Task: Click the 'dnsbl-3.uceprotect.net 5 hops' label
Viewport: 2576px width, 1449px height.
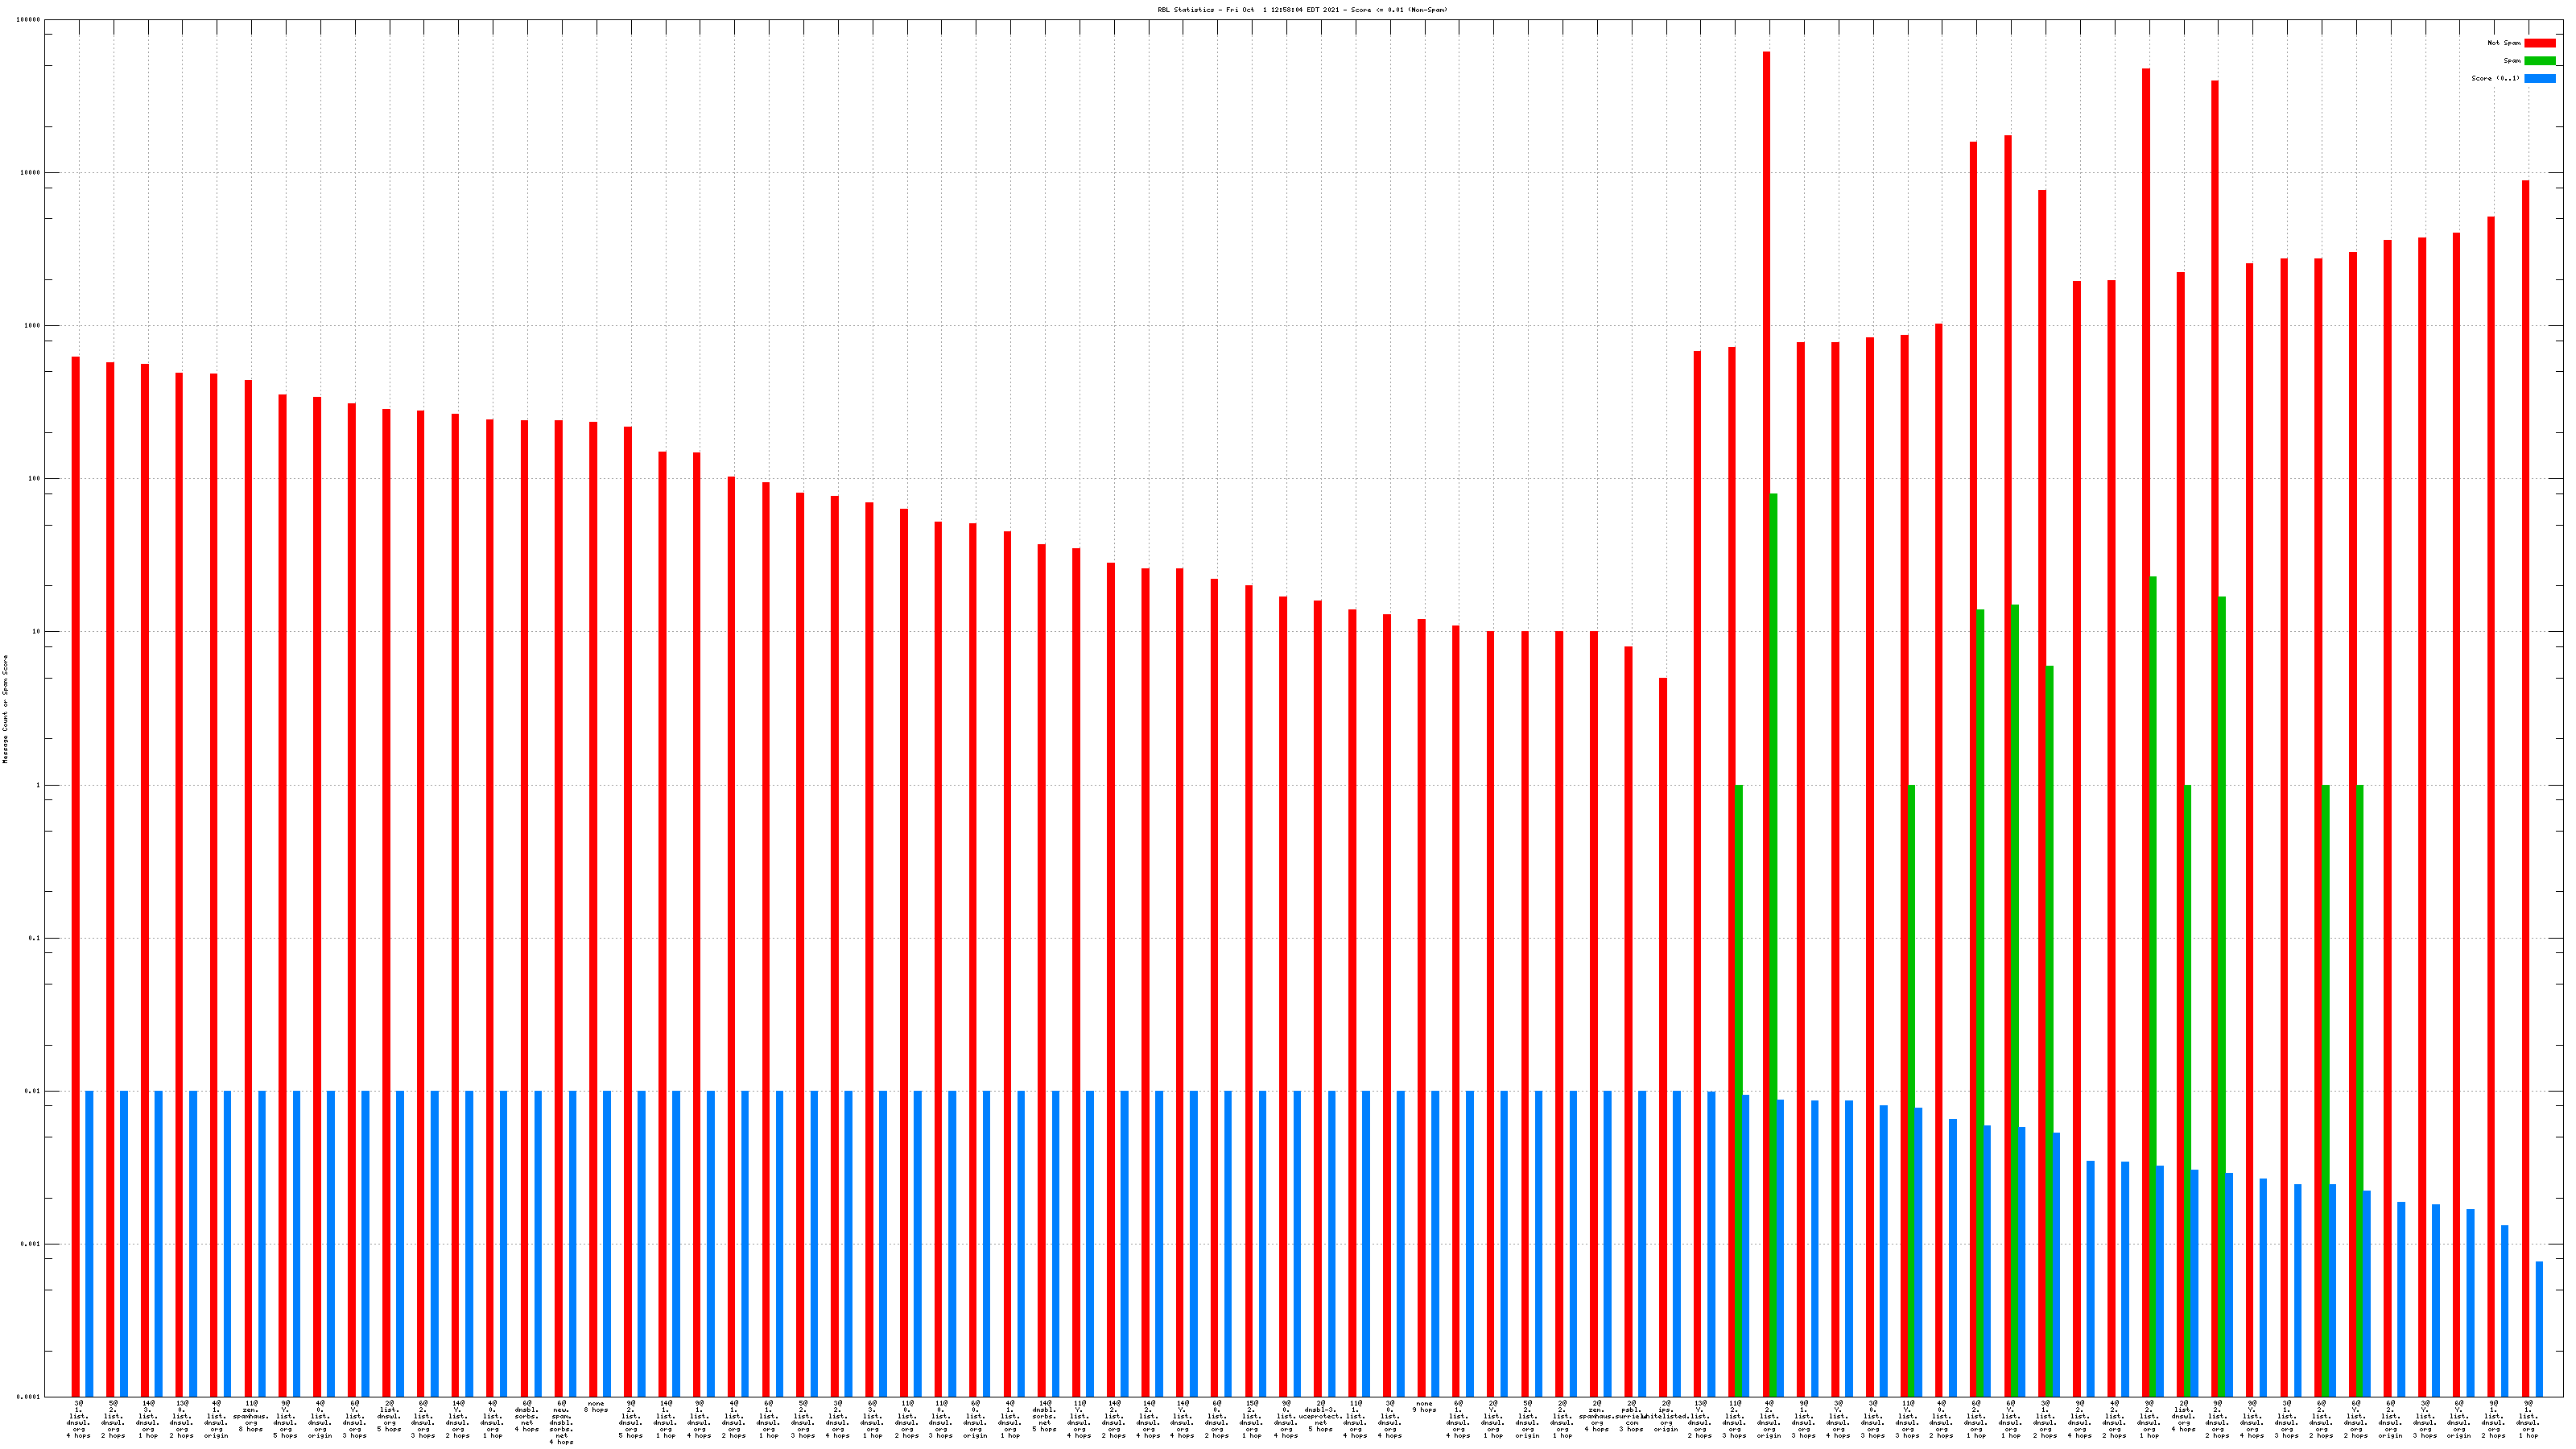Action: (1321, 1416)
